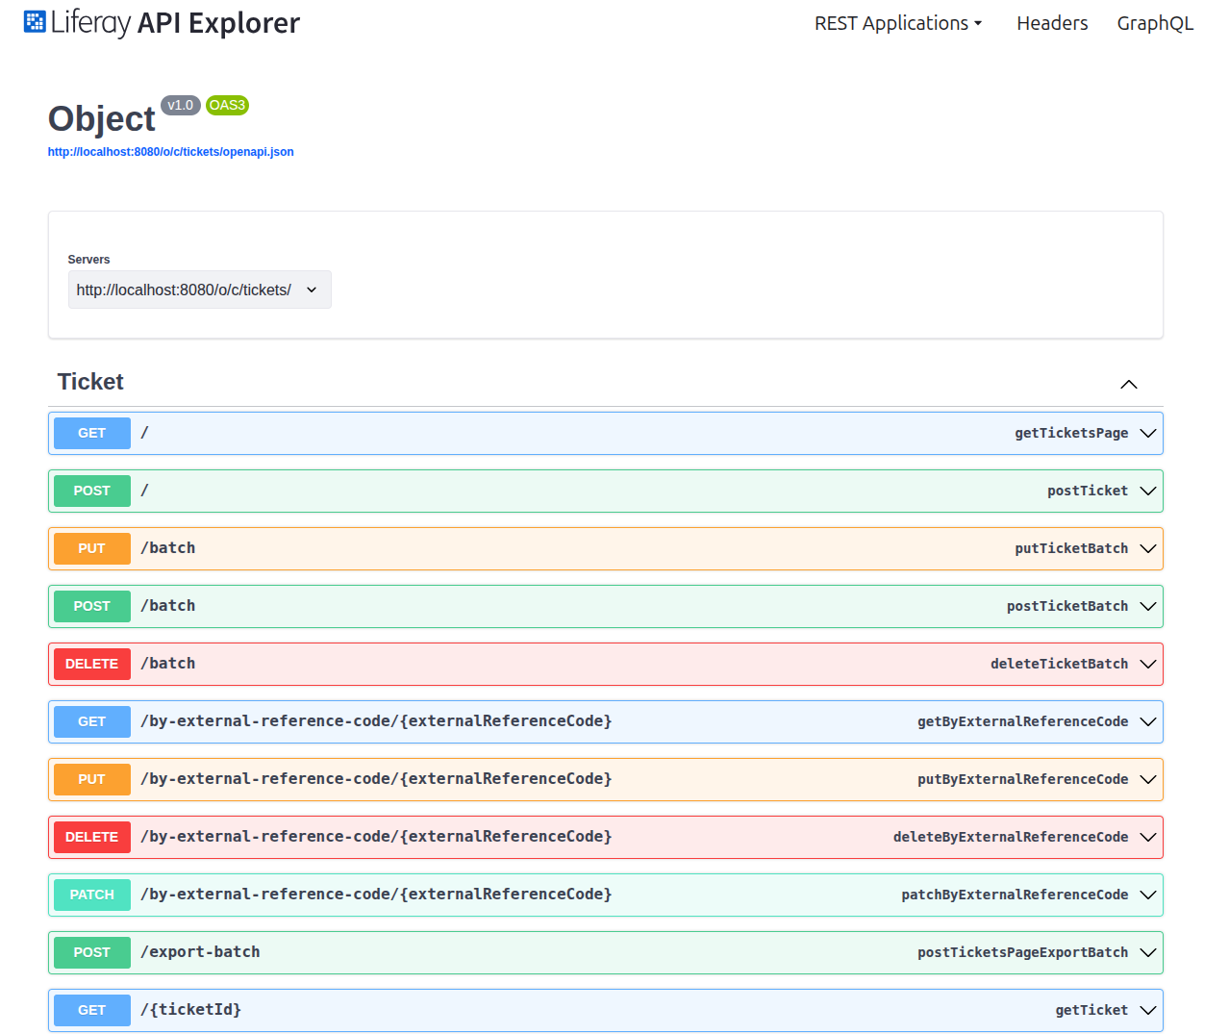The image size is (1229, 1034).
Task: Click the v1.0 version badge
Action: pos(181,105)
